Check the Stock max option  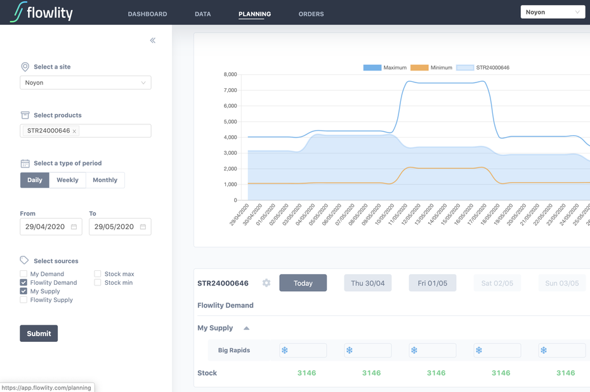pos(98,274)
